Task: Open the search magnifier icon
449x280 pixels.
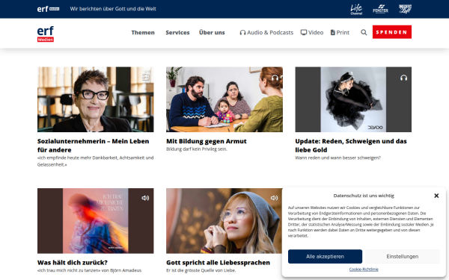Action: (364, 32)
